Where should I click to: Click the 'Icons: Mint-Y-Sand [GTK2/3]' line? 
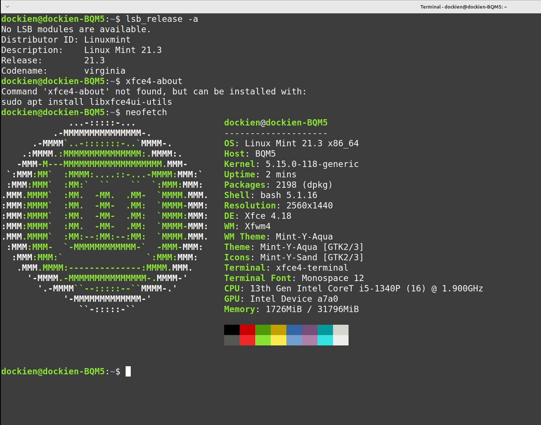(294, 257)
